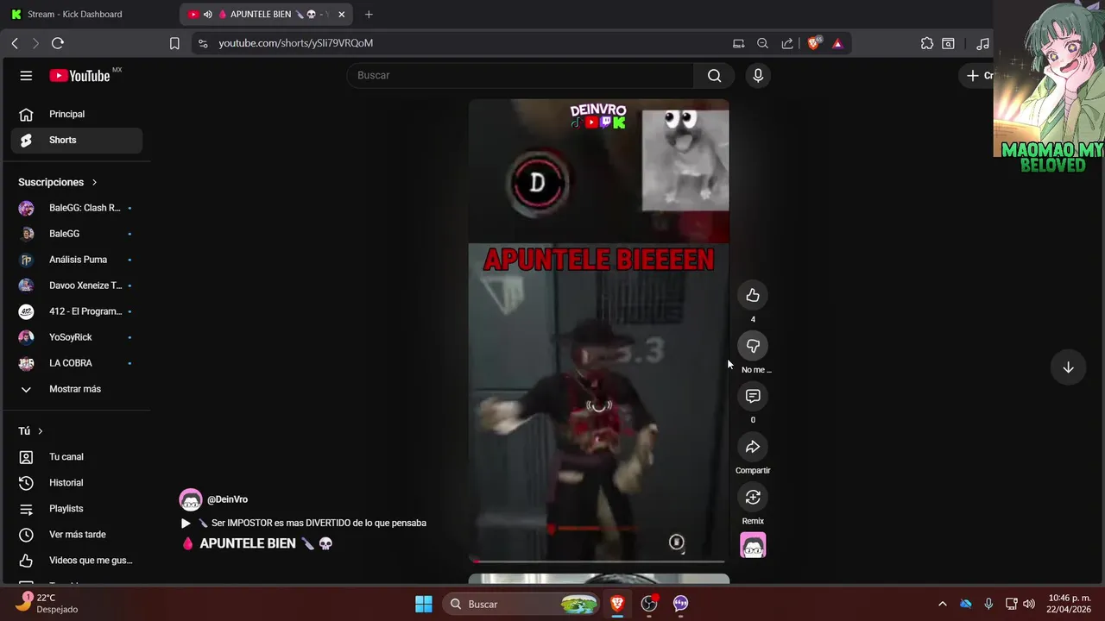Image resolution: width=1105 pixels, height=621 pixels.
Task: Open Playlists
Action: click(77, 509)
